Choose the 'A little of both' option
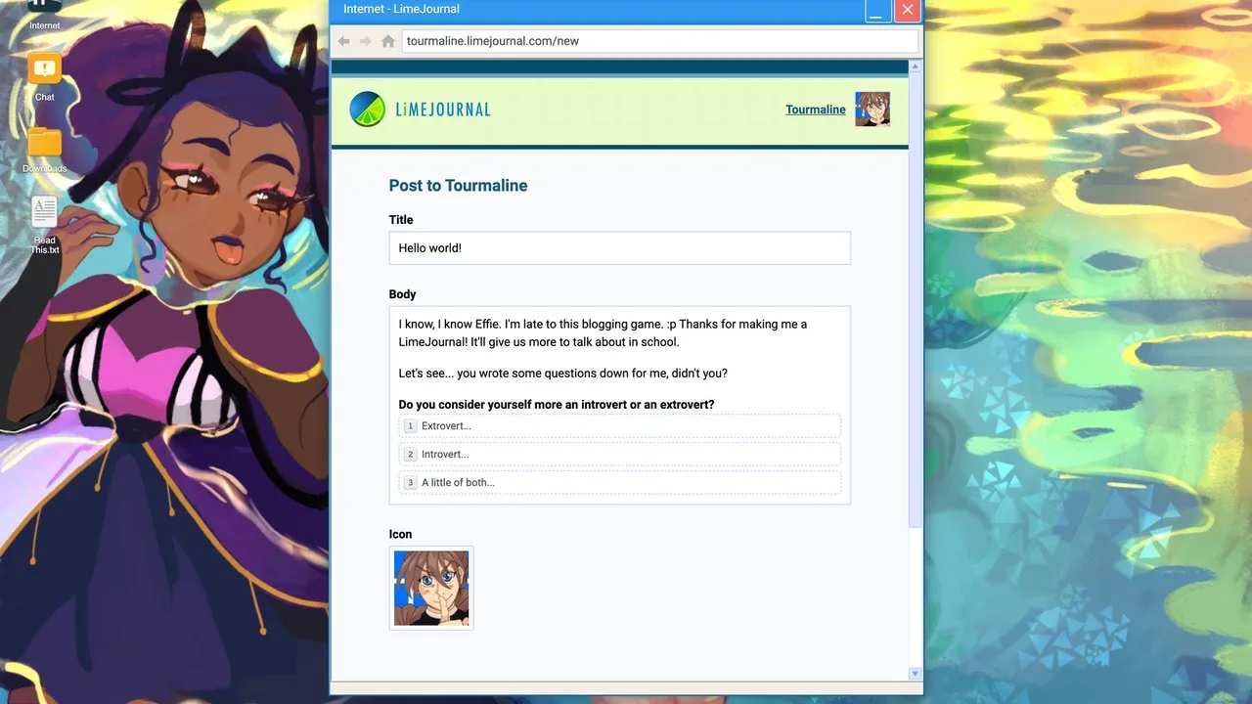The width and height of the screenshot is (1252, 704). pos(619,482)
